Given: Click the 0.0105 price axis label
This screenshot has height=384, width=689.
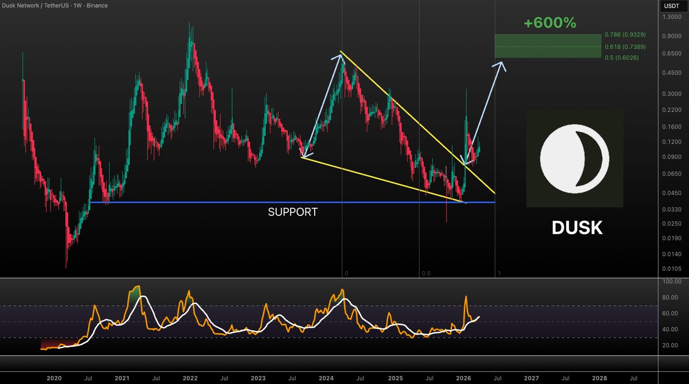Looking at the screenshot, I should (x=673, y=269).
